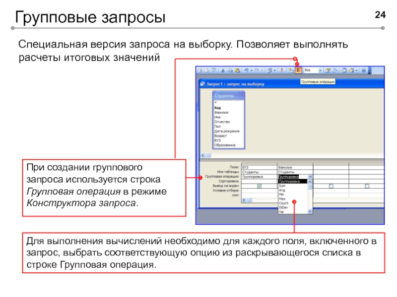This screenshot has width=397, height=297.
Task: Click the Поле cell containing Фамилия
Action: 295,167
